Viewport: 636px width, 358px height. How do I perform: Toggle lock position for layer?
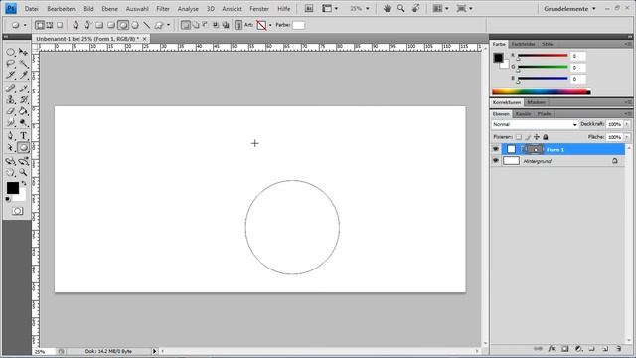537,137
